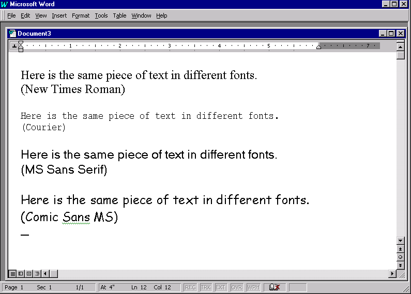Viewport: 411px width, 294px height.
Task: Switch to Normal view button
Action: pos(12,274)
